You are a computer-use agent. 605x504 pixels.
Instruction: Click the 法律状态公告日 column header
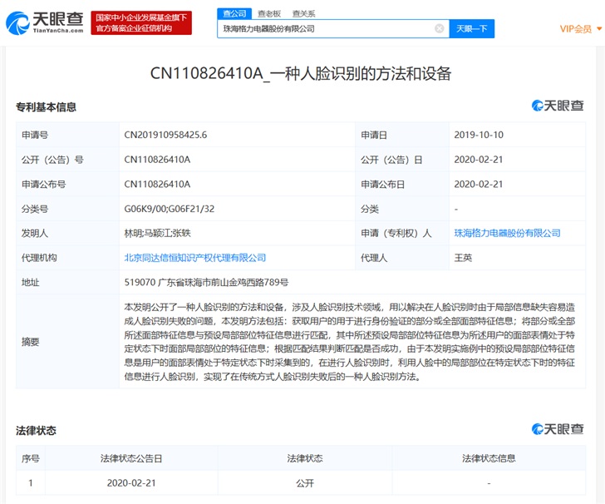tap(130, 458)
